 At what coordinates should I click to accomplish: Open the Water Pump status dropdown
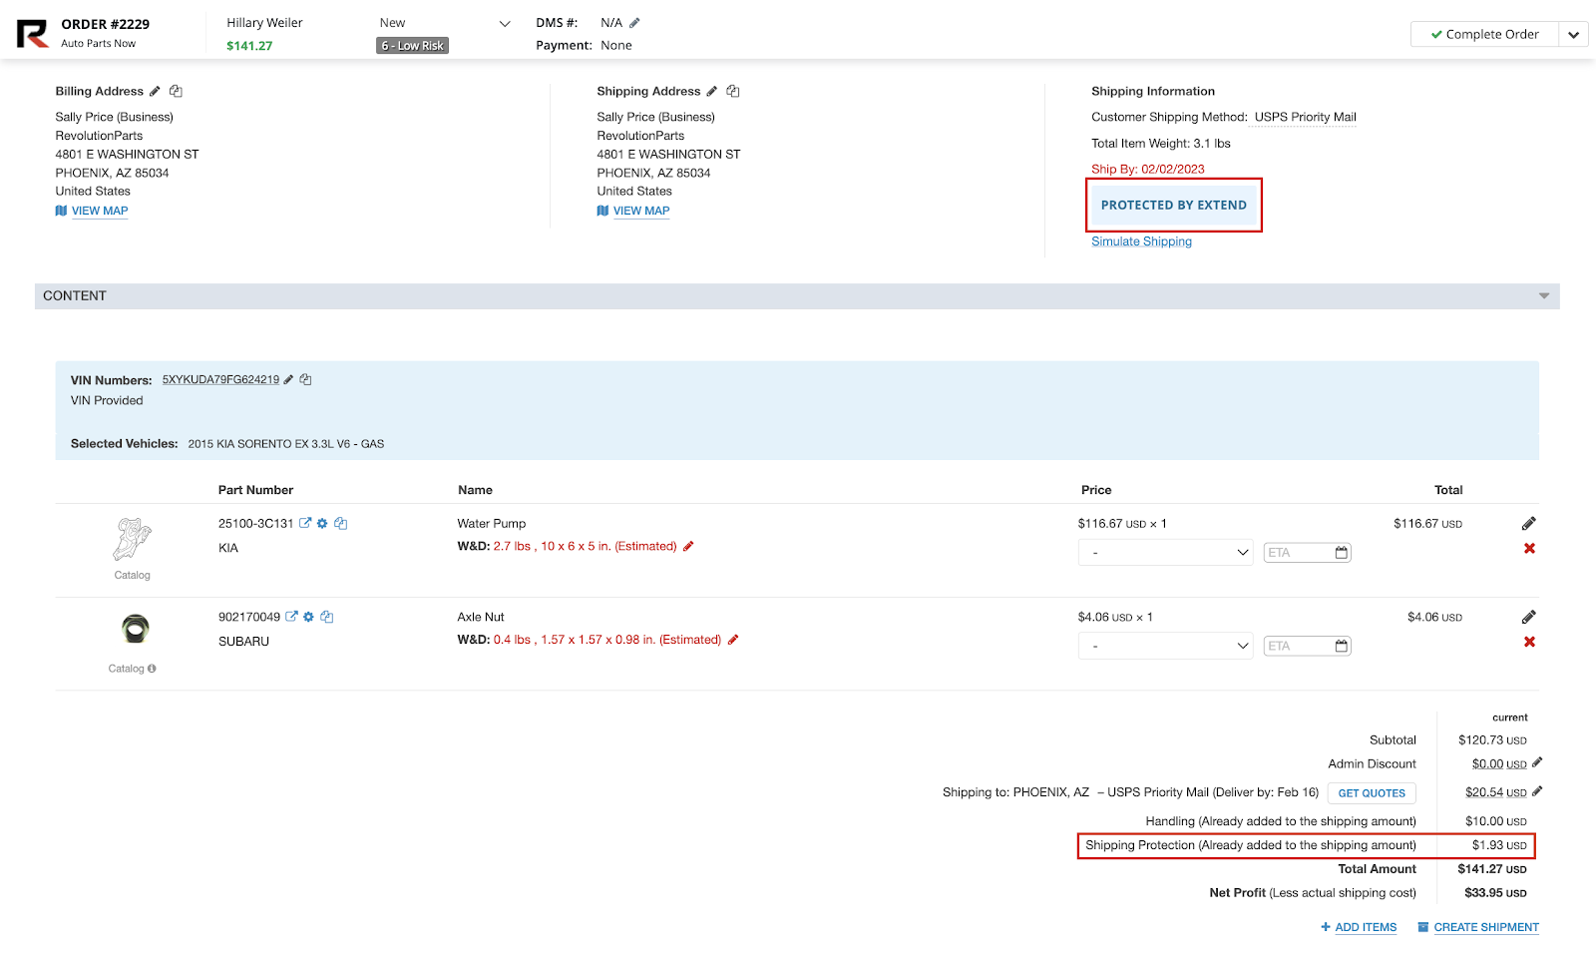click(x=1166, y=552)
